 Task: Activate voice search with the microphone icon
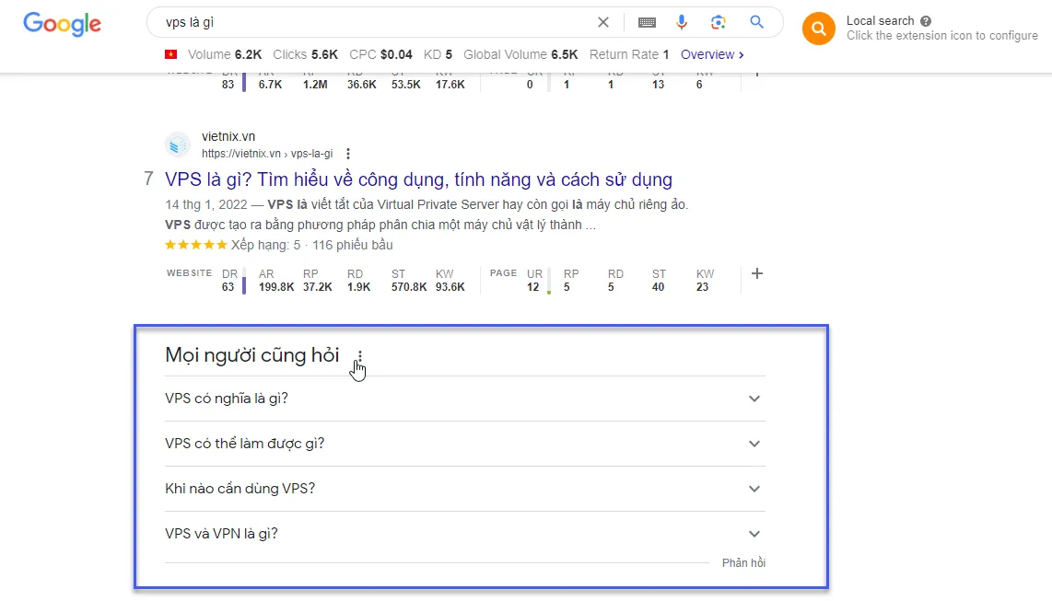pos(682,22)
